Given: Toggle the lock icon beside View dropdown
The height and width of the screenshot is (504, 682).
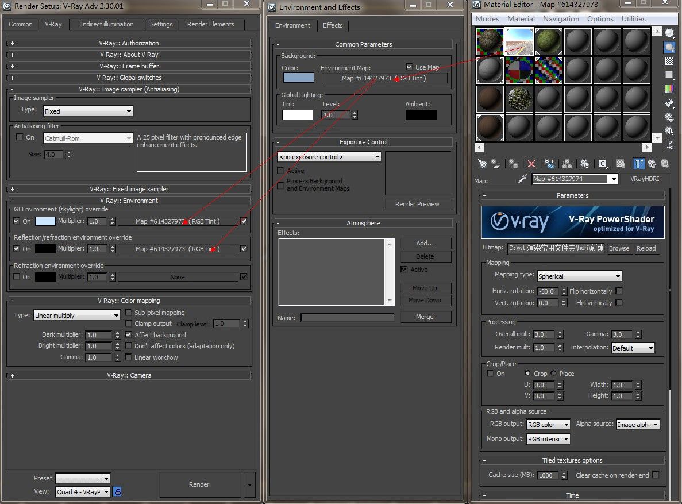Looking at the screenshot, I should pyautogui.click(x=117, y=491).
